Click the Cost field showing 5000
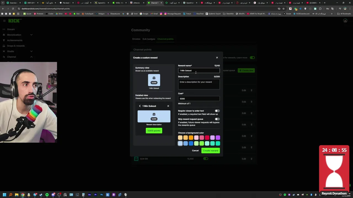Viewport: 353px width, 198px height. point(199,99)
